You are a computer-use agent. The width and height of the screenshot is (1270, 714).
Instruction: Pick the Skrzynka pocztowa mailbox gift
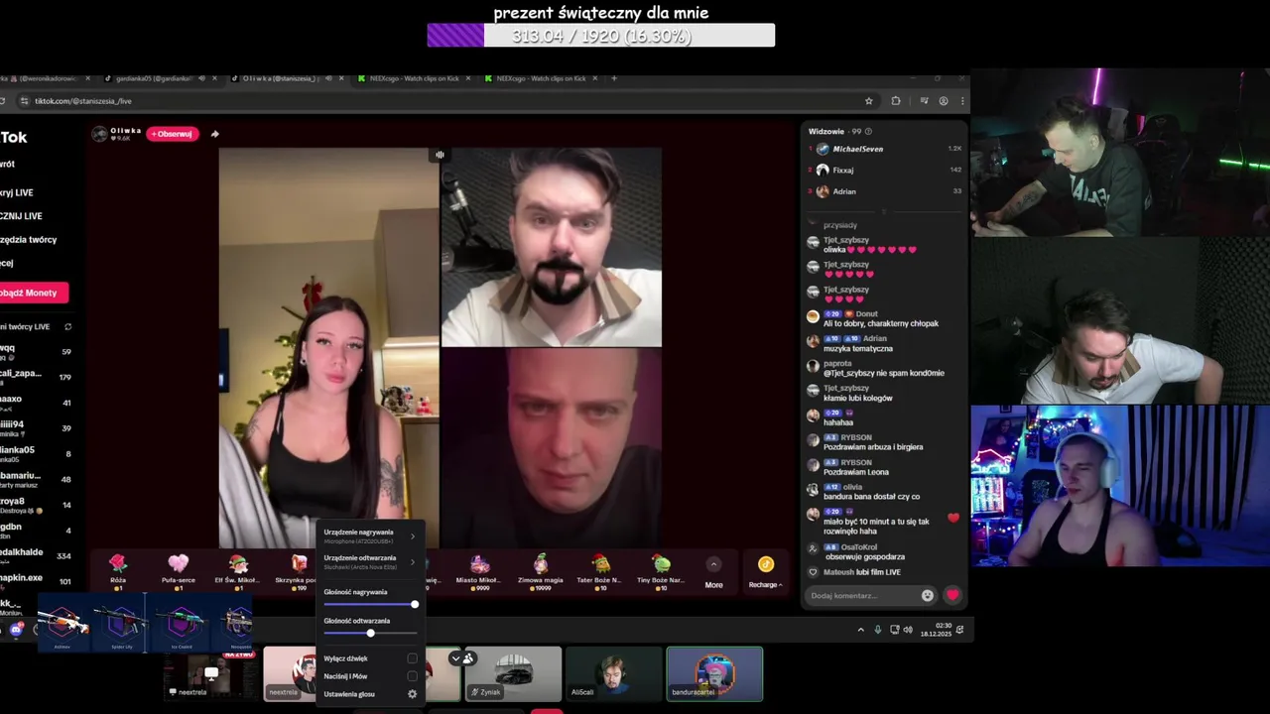coord(297,573)
